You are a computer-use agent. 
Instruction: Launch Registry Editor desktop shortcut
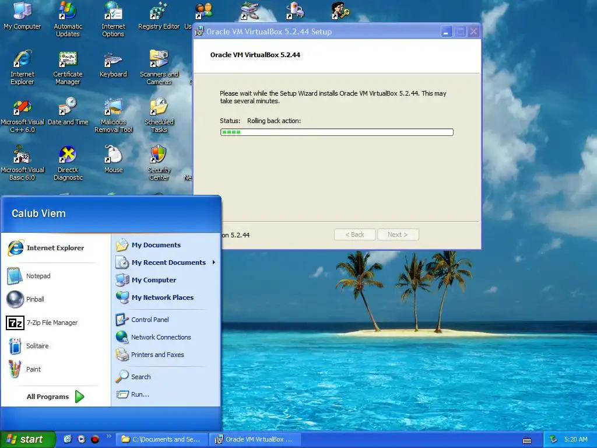tap(159, 16)
